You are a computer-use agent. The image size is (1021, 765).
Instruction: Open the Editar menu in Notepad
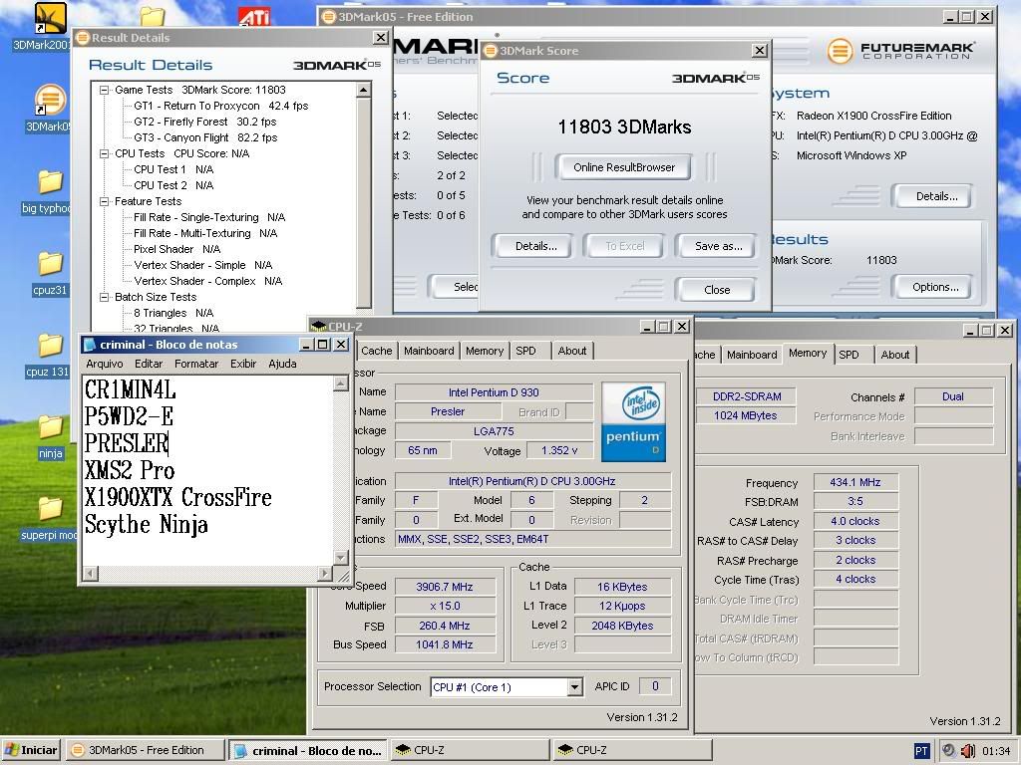pyautogui.click(x=149, y=364)
